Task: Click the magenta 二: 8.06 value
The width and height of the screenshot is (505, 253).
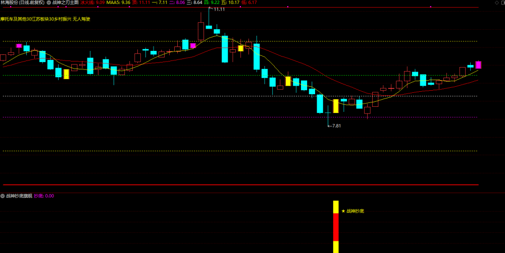Action: 177,2
